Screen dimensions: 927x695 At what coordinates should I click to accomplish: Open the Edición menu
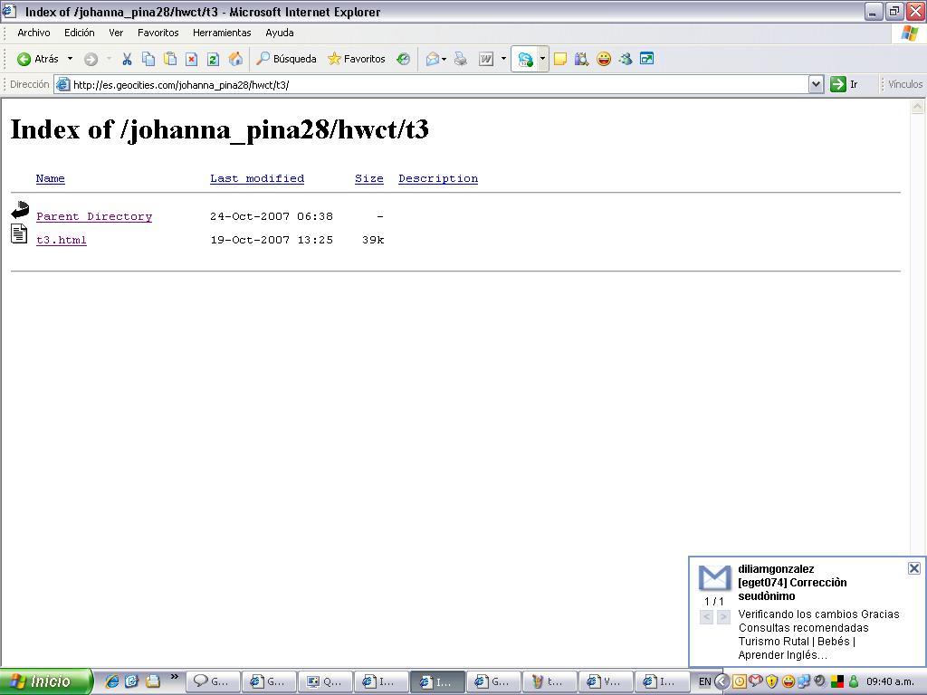coord(80,33)
